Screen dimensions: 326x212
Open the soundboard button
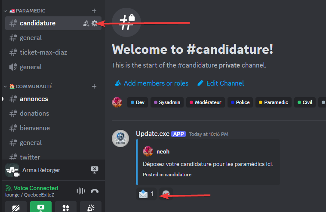click(91, 208)
